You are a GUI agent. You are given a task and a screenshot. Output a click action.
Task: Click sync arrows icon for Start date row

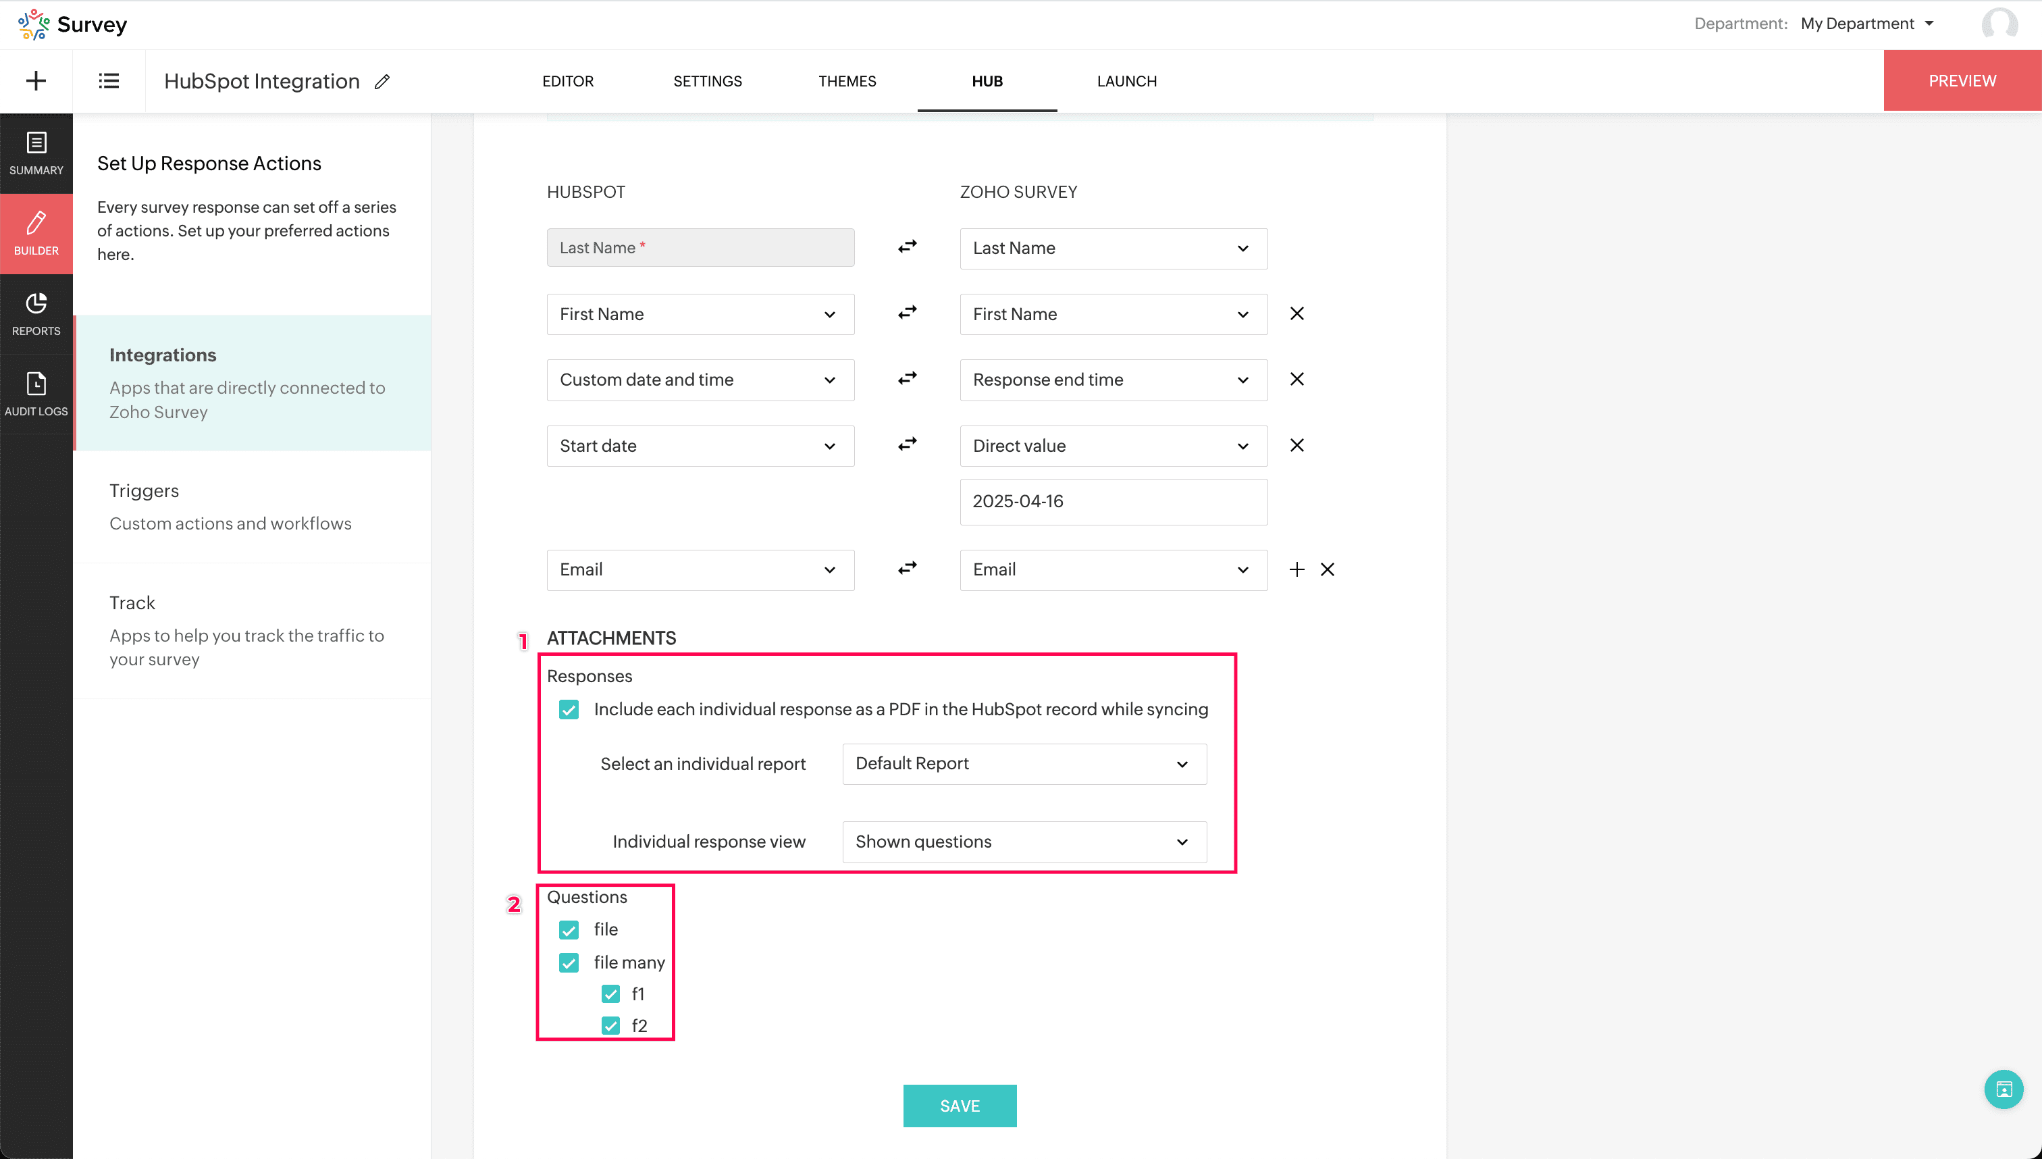pyautogui.click(x=907, y=444)
